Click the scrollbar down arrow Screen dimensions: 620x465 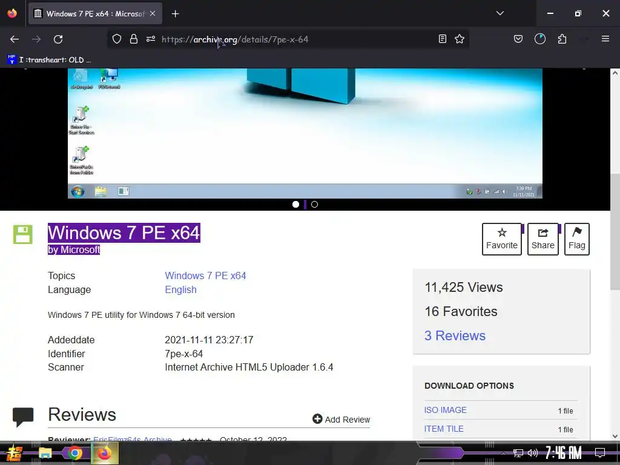[x=615, y=436]
